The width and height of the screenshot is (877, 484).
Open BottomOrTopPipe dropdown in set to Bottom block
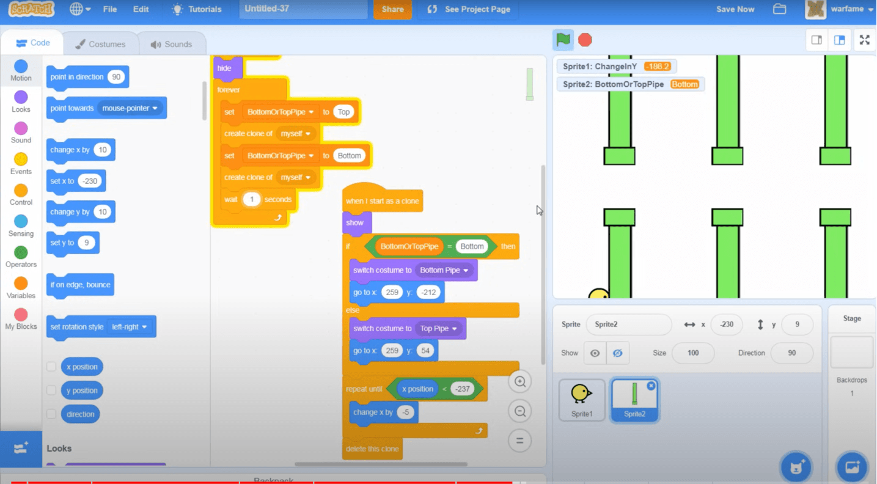click(x=280, y=156)
